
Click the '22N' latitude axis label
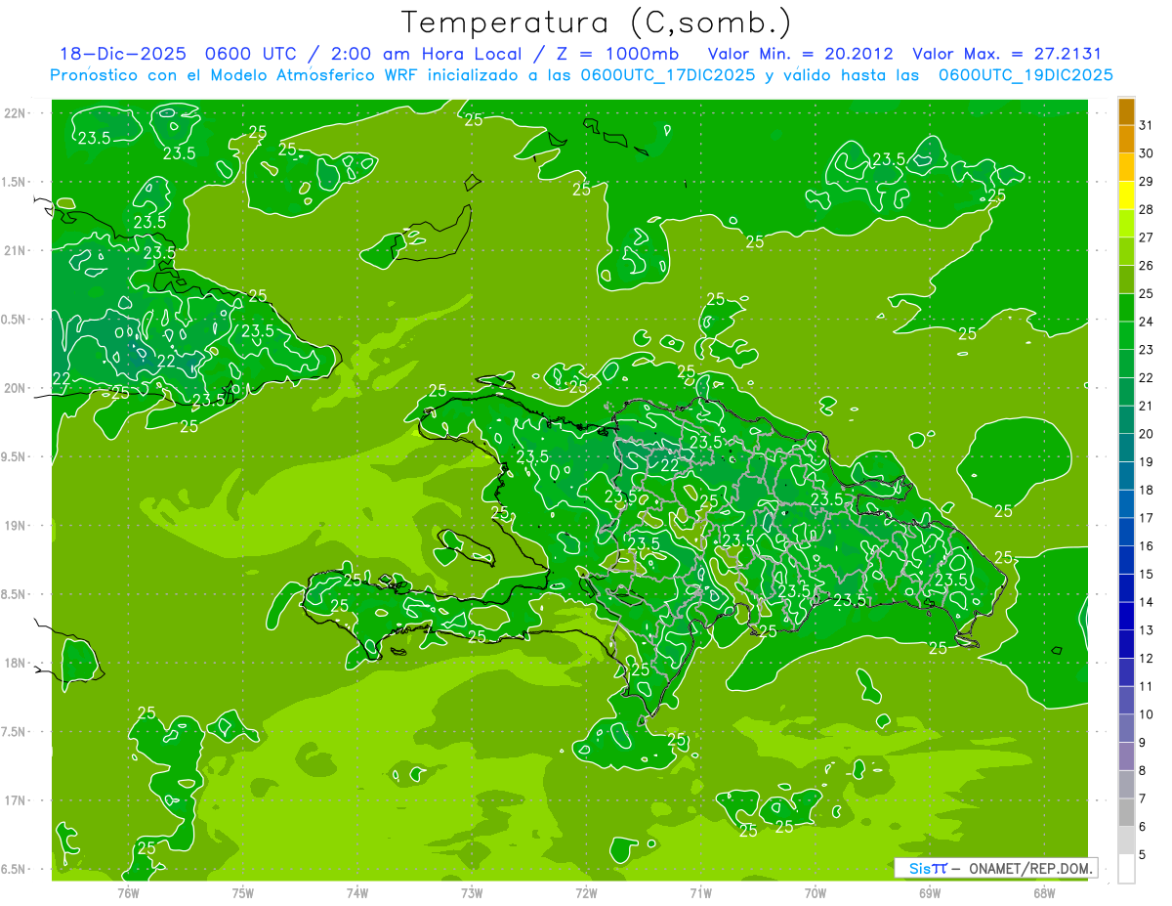point(15,112)
